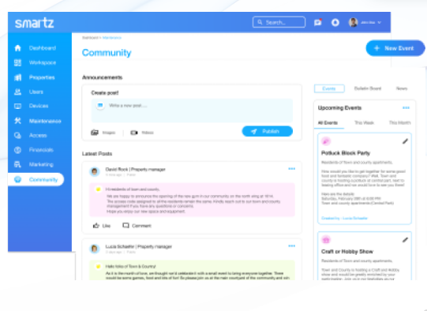This screenshot has width=427, height=311.
Task: Switch to the Bulletin Board tab
Action: [x=368, y=88]
